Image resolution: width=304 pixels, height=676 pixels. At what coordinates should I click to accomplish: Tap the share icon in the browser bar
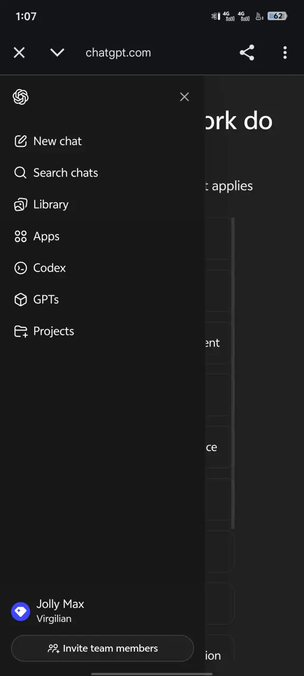point(247,52)
